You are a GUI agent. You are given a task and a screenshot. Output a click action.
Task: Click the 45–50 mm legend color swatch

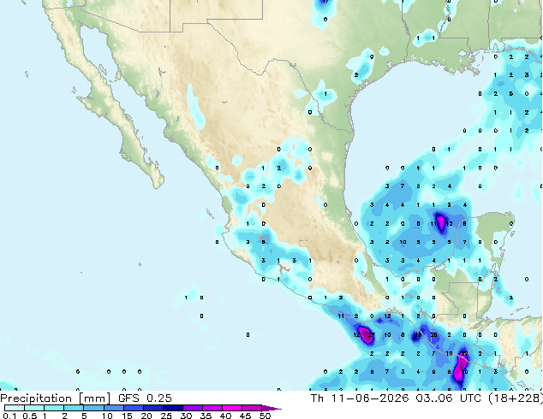pos(252,408)
